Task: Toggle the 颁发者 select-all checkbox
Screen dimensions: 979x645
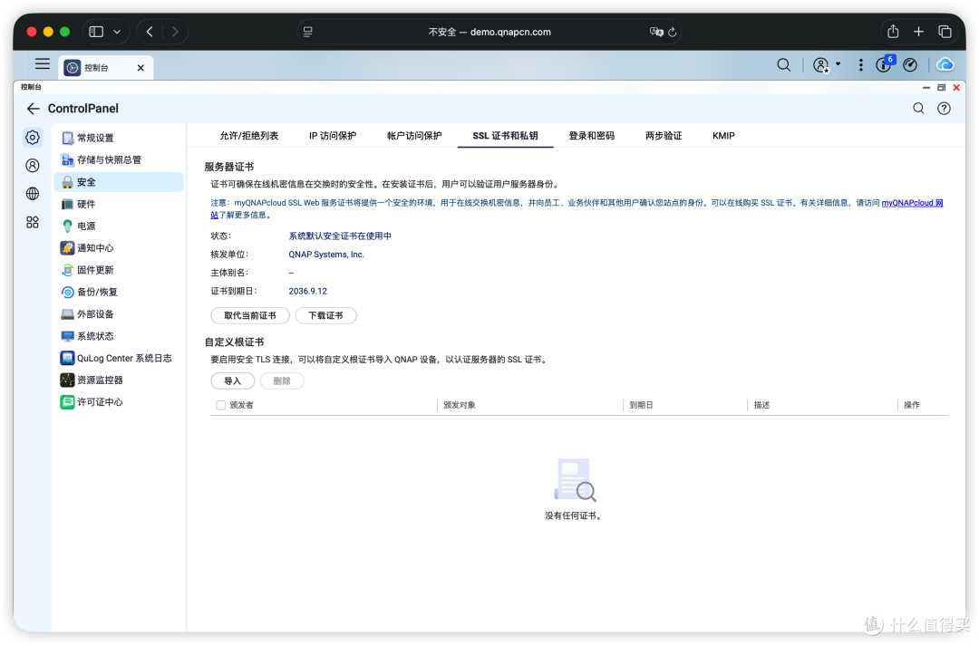Action: tap(220, 406)
